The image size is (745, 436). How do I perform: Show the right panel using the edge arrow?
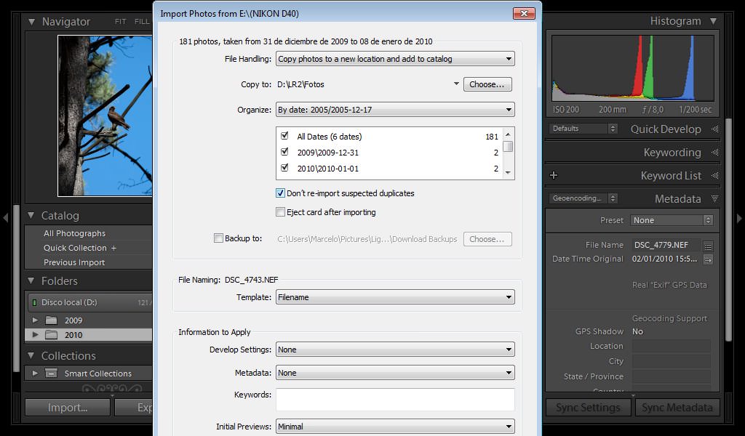[740, 218]
